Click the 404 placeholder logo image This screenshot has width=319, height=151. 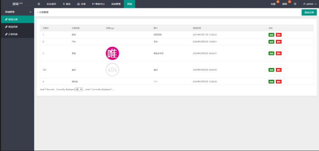coord(112,70)
